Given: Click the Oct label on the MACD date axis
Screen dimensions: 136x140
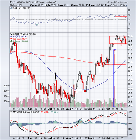Looking at the screenshot, I should [x=108, y=138].
